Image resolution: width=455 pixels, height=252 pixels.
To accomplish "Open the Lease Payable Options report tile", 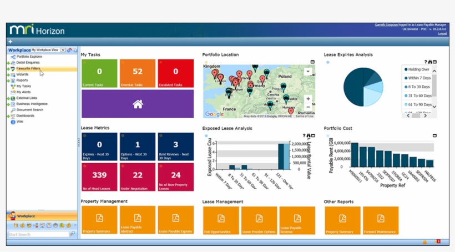I will [x=259, y=220].
